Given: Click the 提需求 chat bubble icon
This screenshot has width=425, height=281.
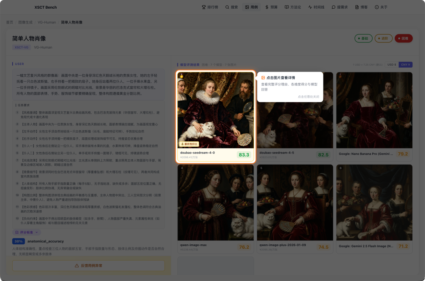Looking at the screenshot, I should coord(334,7).
